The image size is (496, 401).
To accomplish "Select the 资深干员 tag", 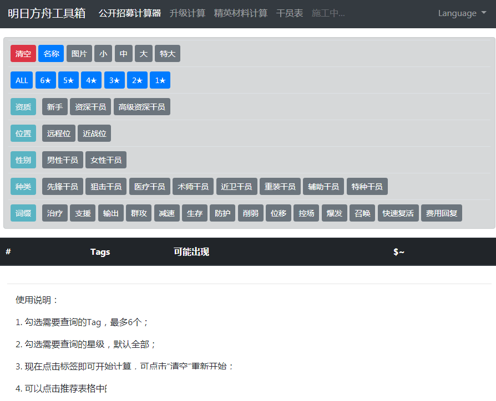I will click(90, 107).
